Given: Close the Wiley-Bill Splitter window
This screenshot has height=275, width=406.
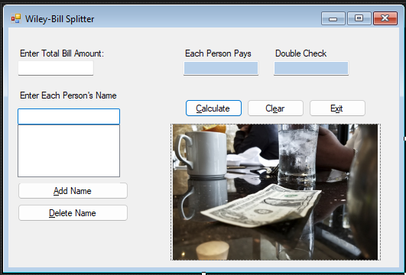Looking at the screenshot, I should tap(385, 18).
